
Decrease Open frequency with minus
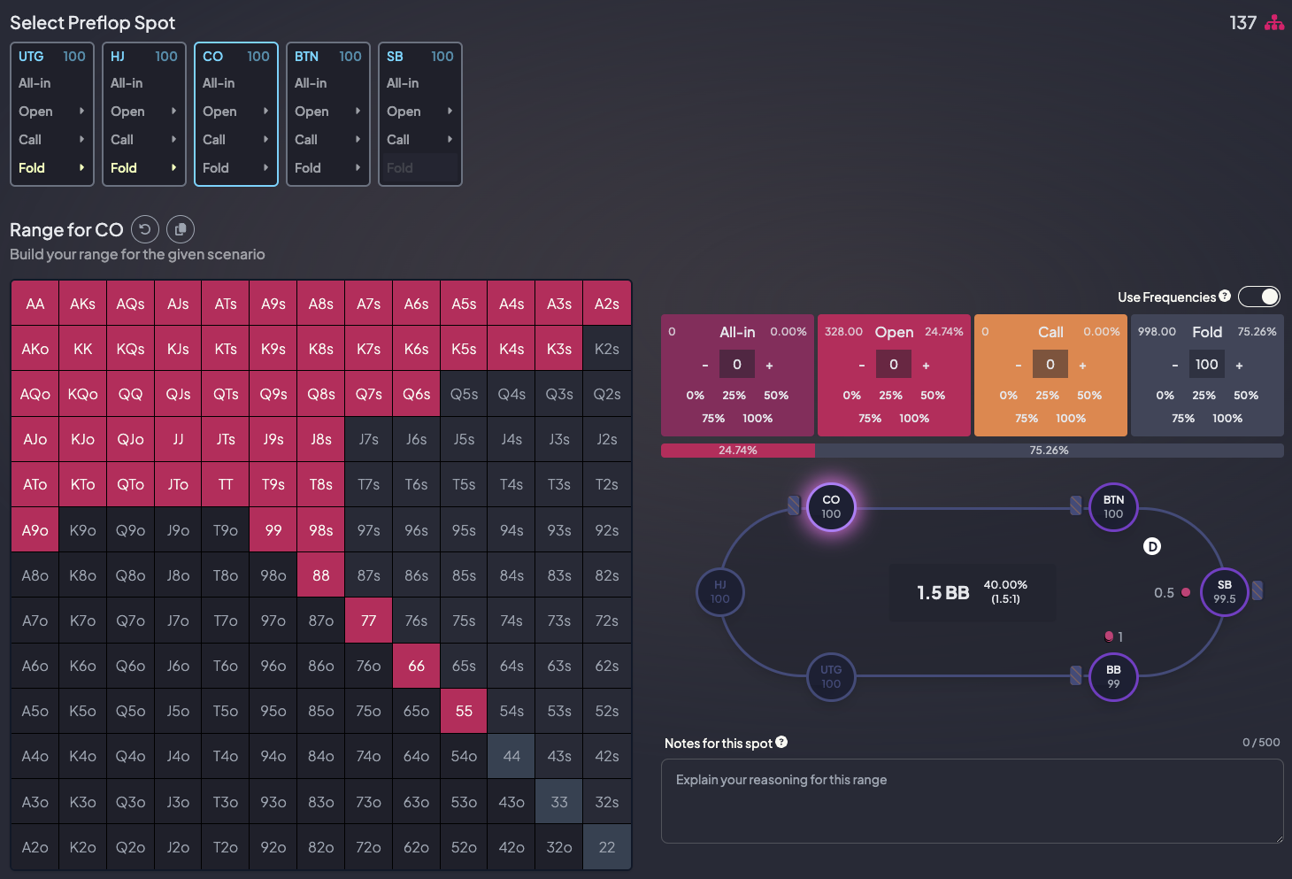click(x=862, y=365)
